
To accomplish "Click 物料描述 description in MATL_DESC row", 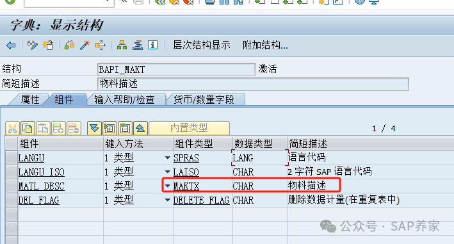I will pos(307,186).
